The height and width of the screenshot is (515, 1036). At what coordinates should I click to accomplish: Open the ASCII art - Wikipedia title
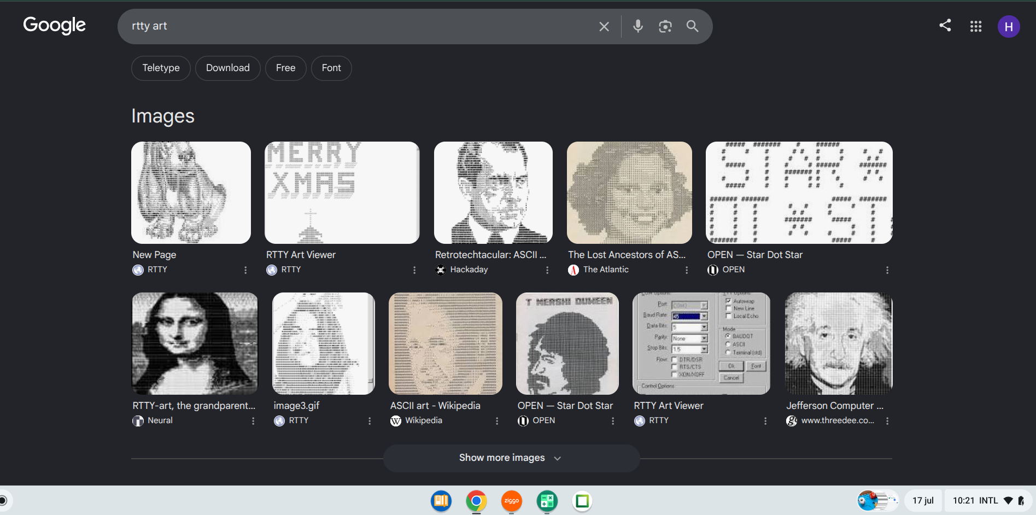[435, 406]
